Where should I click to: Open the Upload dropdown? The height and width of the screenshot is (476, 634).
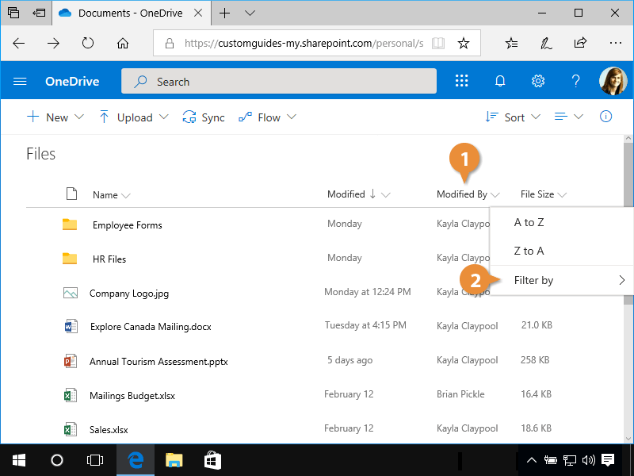(x=133, y=117)
